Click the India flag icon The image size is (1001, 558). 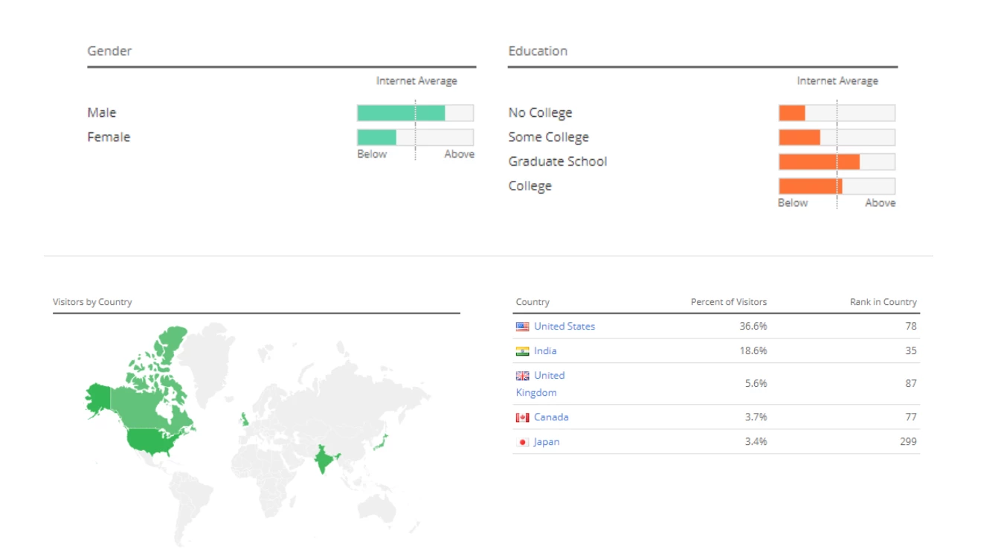pyautogui.click(x=522, y=351)
